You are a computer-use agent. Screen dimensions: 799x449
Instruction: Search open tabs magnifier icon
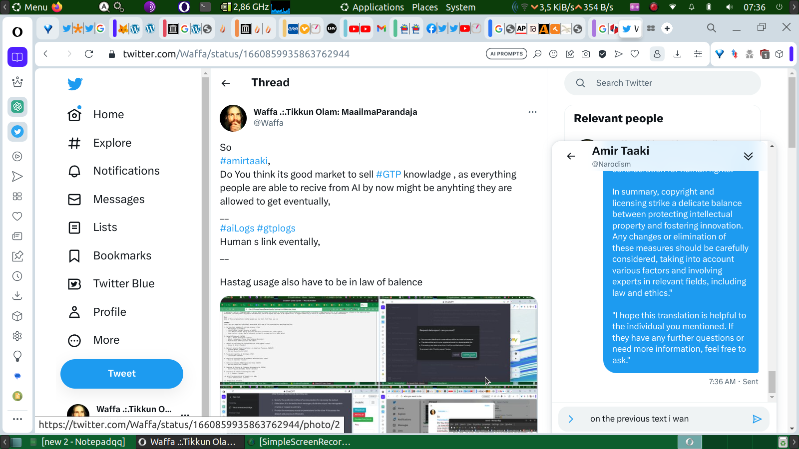[712, 28]
